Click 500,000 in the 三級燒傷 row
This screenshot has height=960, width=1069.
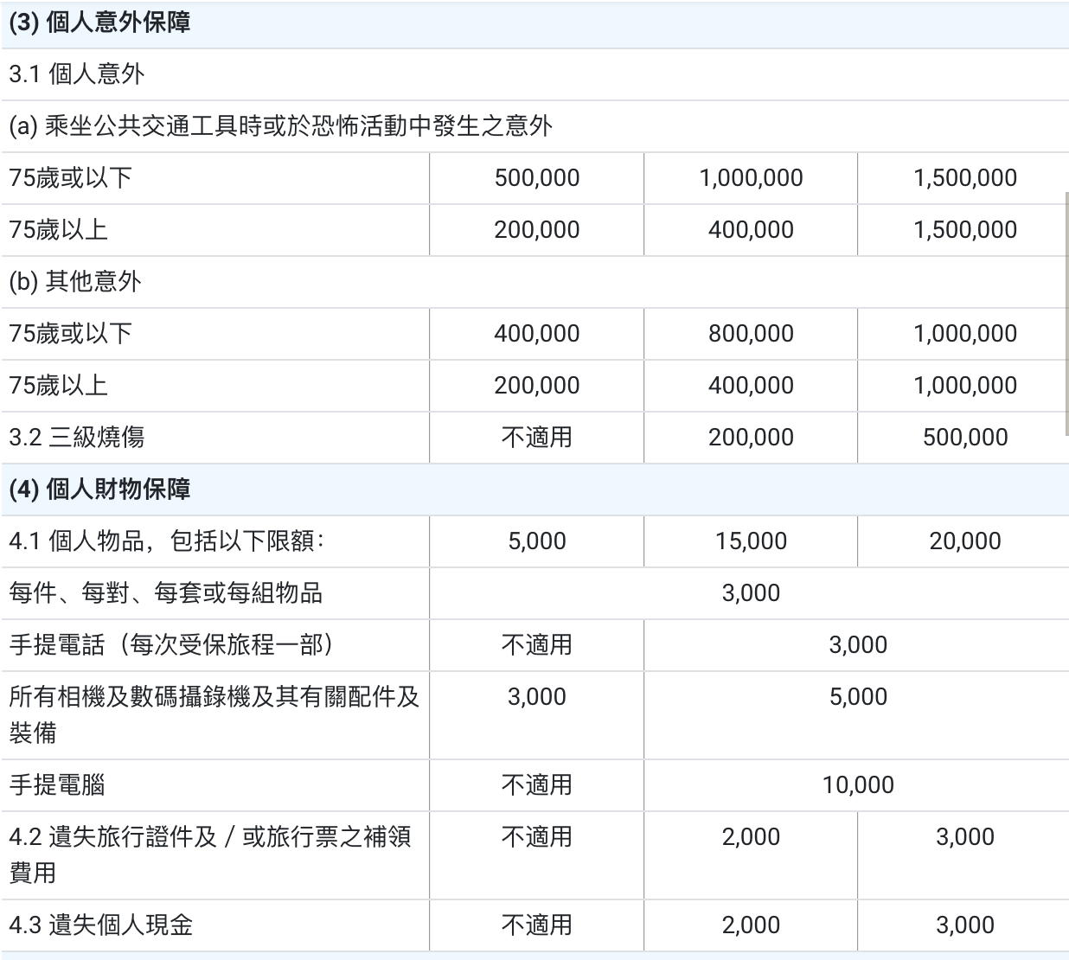[965, 438]
